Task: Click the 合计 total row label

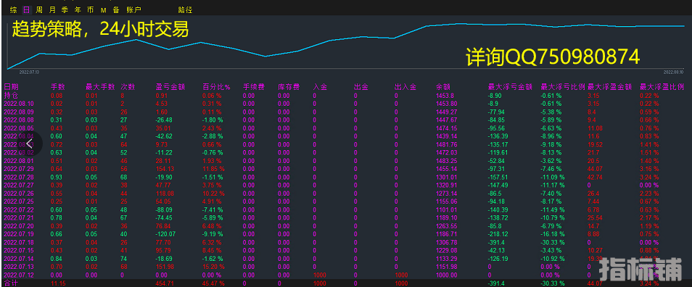Action: 11,283
